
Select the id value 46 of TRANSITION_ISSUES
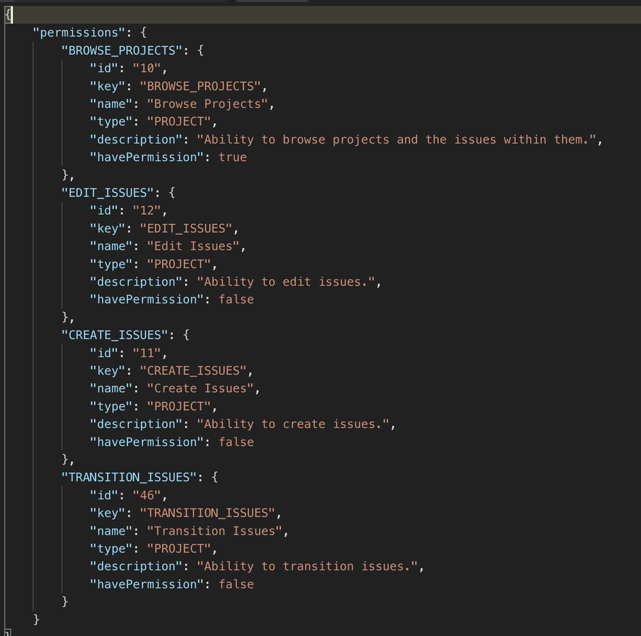(146, 495)
